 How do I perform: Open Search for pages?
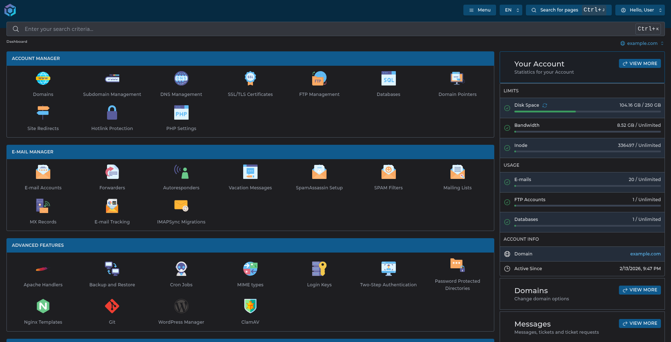569,10
